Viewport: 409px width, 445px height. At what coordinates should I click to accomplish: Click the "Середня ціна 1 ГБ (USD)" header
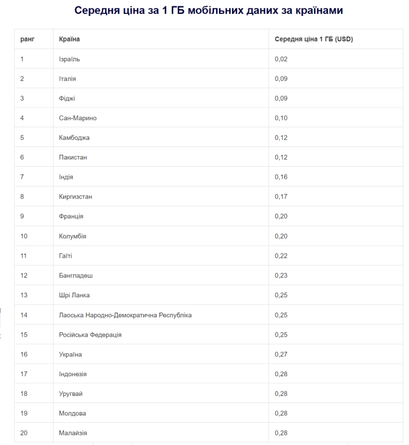[x=313, y=39]
